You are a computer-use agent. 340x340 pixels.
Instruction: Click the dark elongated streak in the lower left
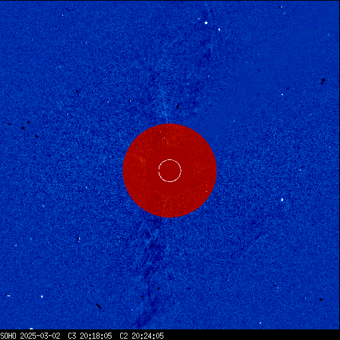(x=98, y=306)
